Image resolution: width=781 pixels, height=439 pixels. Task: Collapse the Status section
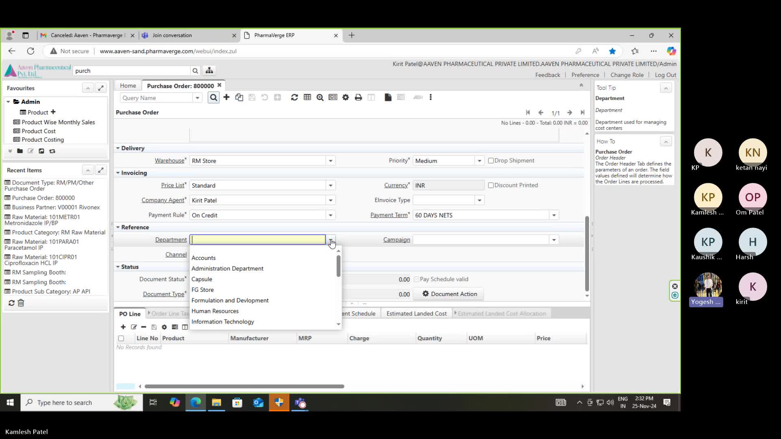pos(118,267)
